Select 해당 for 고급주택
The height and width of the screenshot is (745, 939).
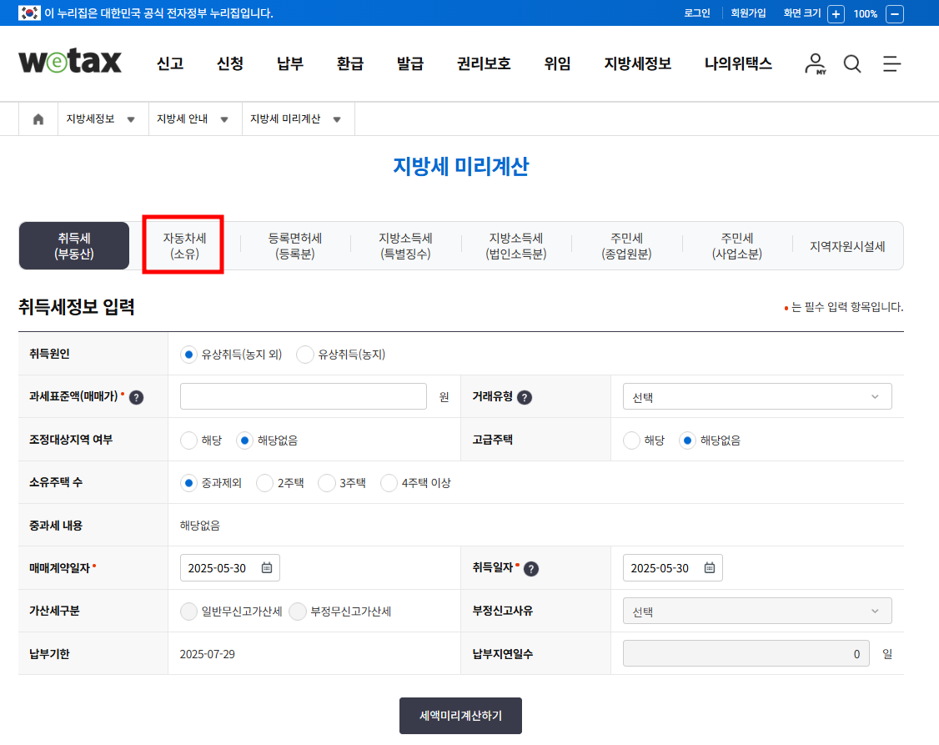point(631,440)
